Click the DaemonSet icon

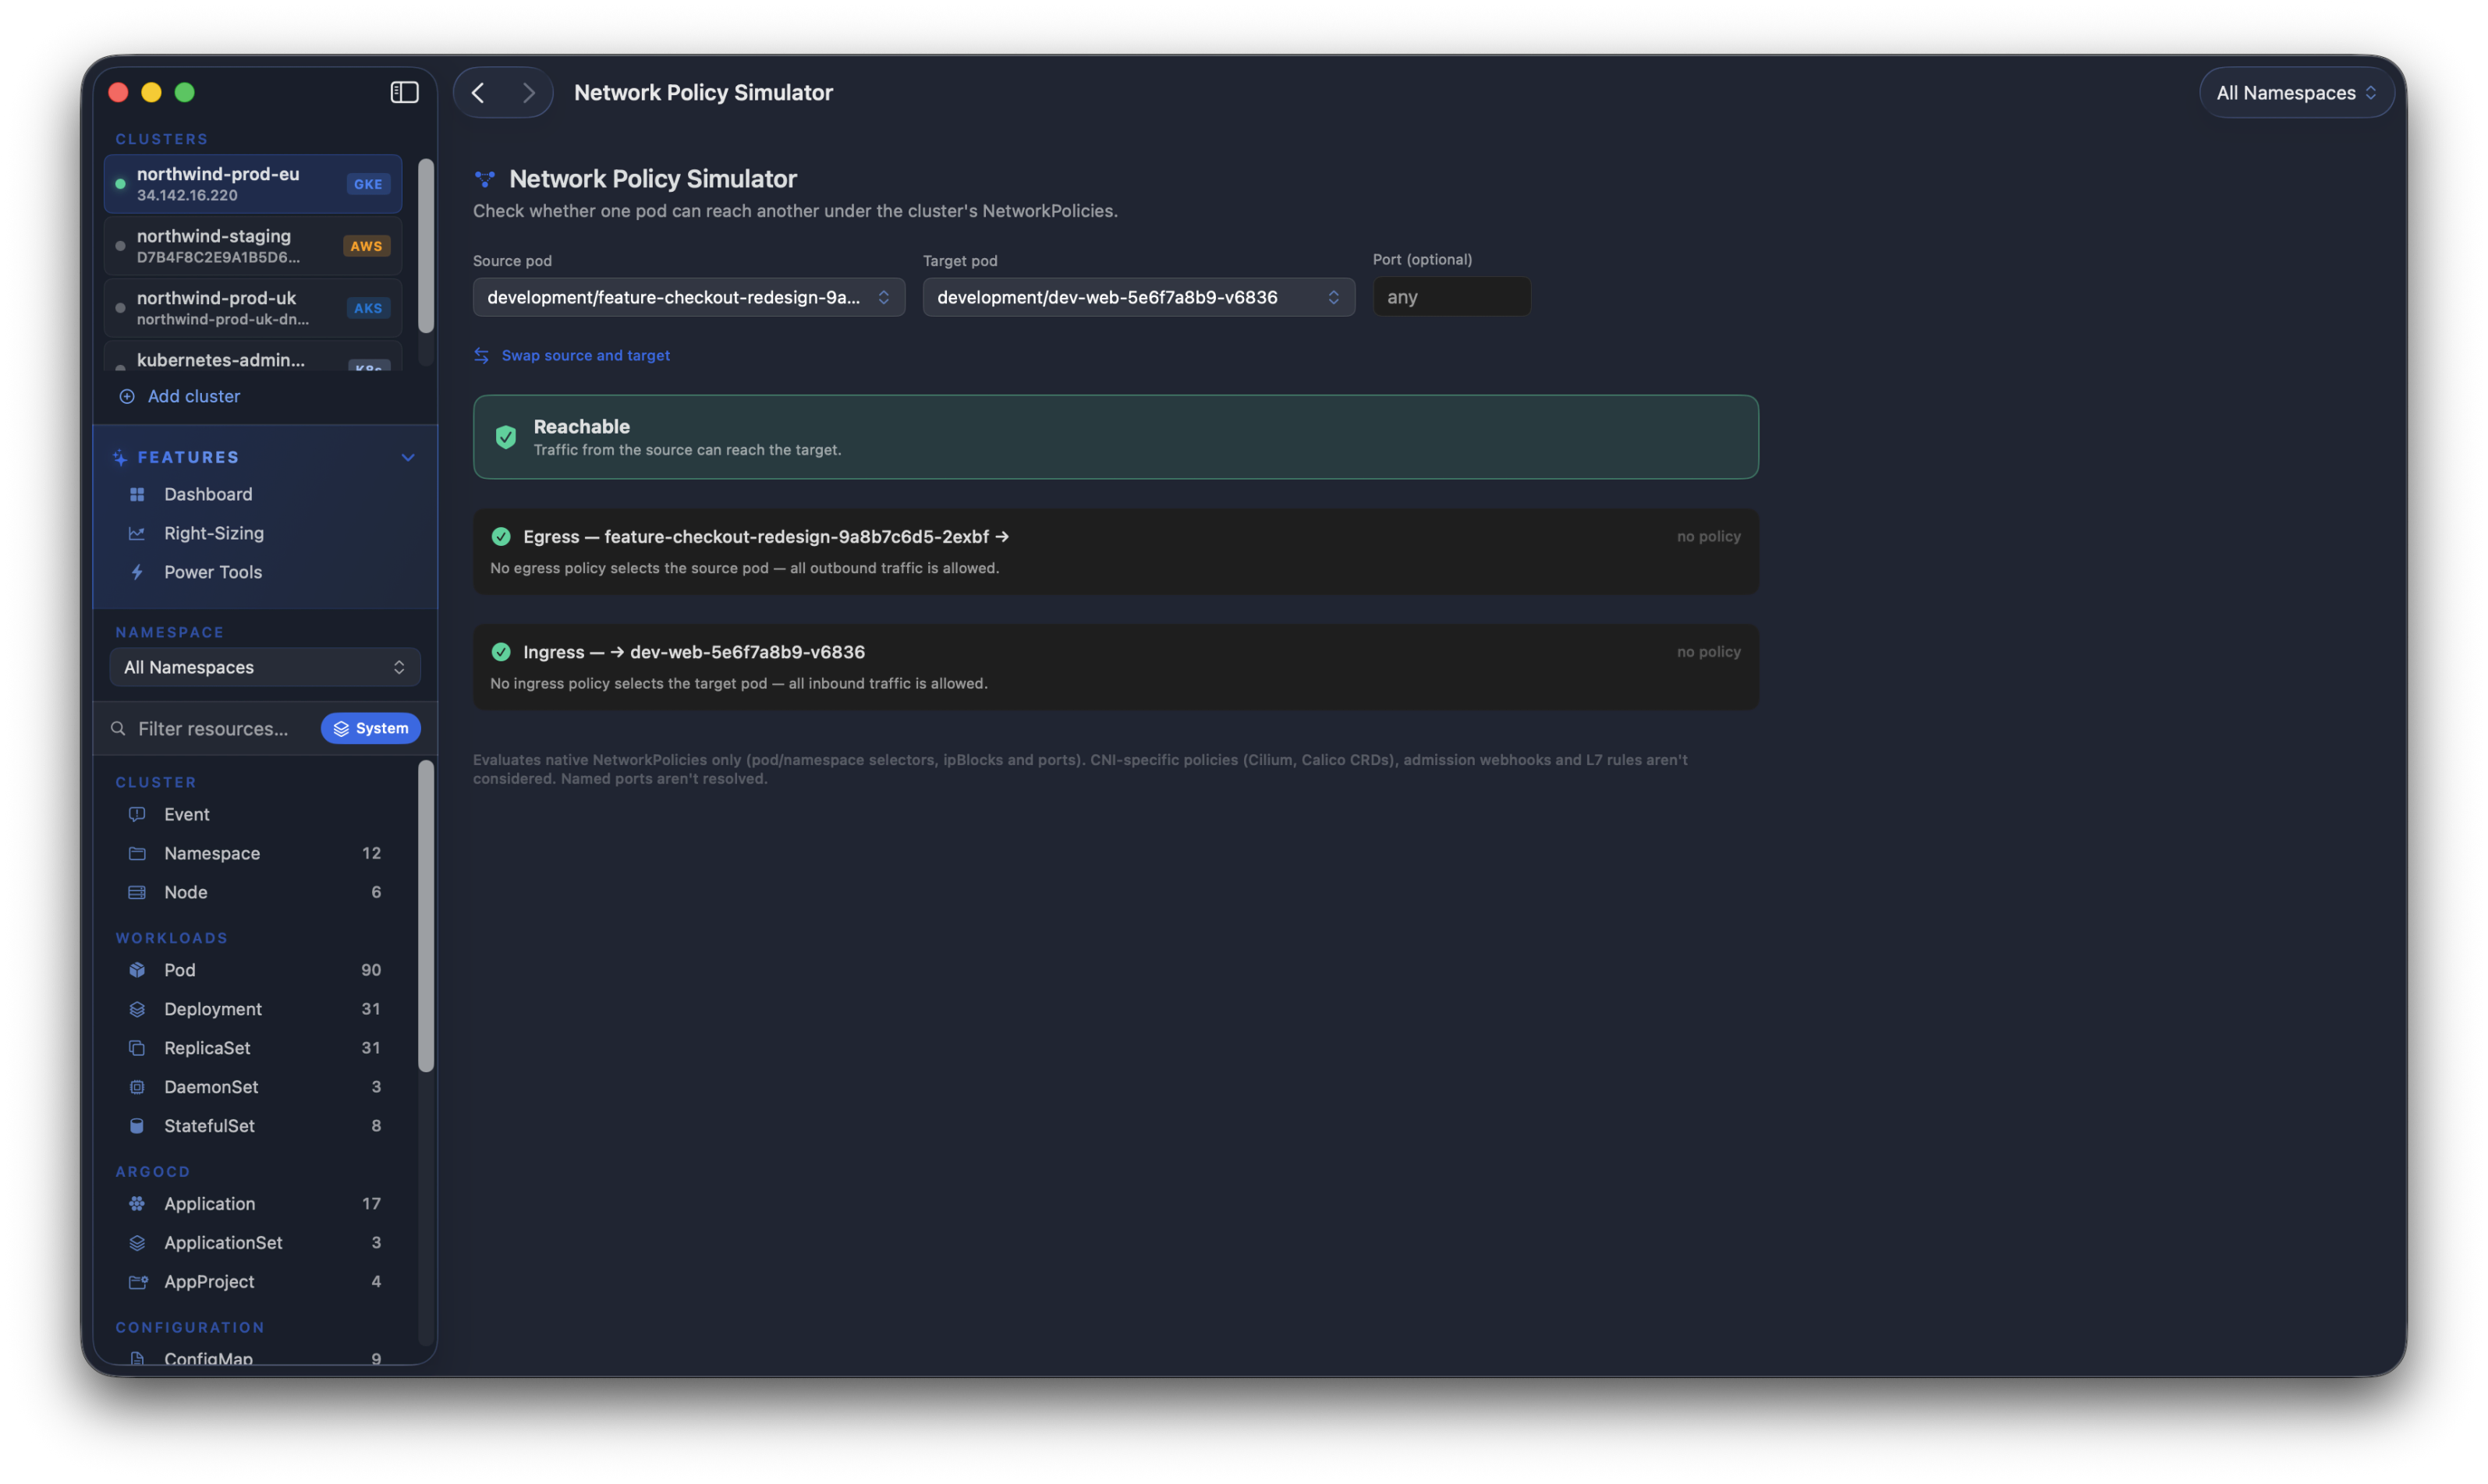[137, 1087]
